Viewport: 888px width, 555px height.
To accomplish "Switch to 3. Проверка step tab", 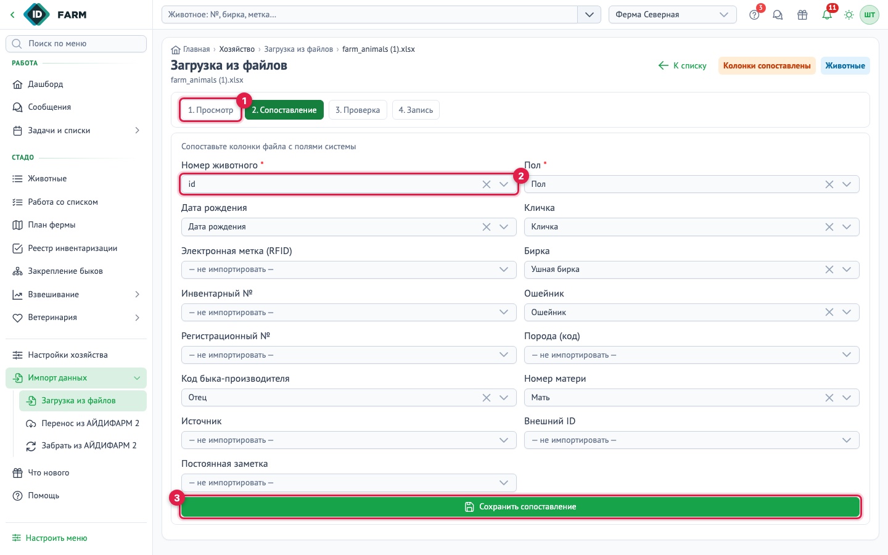I will 358,110.
